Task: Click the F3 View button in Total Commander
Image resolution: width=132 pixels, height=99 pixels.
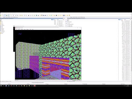Action: 9,84
